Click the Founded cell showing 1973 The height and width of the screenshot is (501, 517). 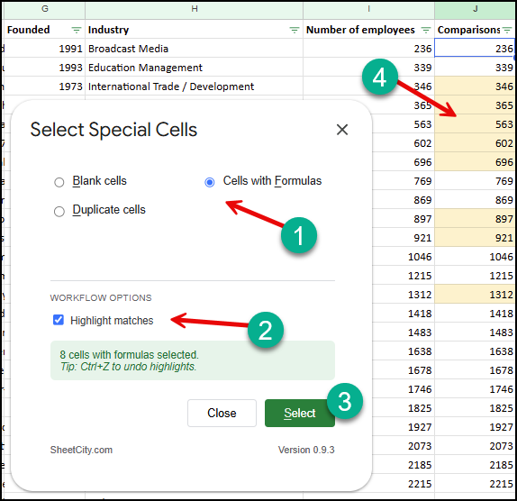point(44,87)
